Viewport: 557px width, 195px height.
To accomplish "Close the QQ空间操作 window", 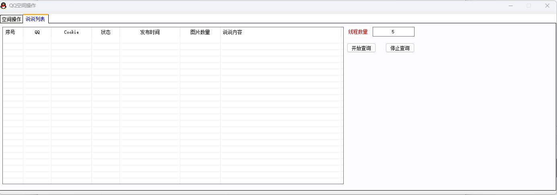I will [547, 6].
